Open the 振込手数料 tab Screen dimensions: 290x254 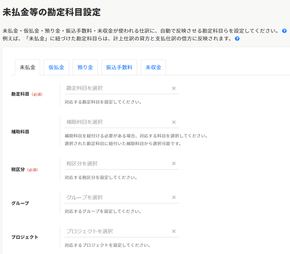click(x=119, y=67)
